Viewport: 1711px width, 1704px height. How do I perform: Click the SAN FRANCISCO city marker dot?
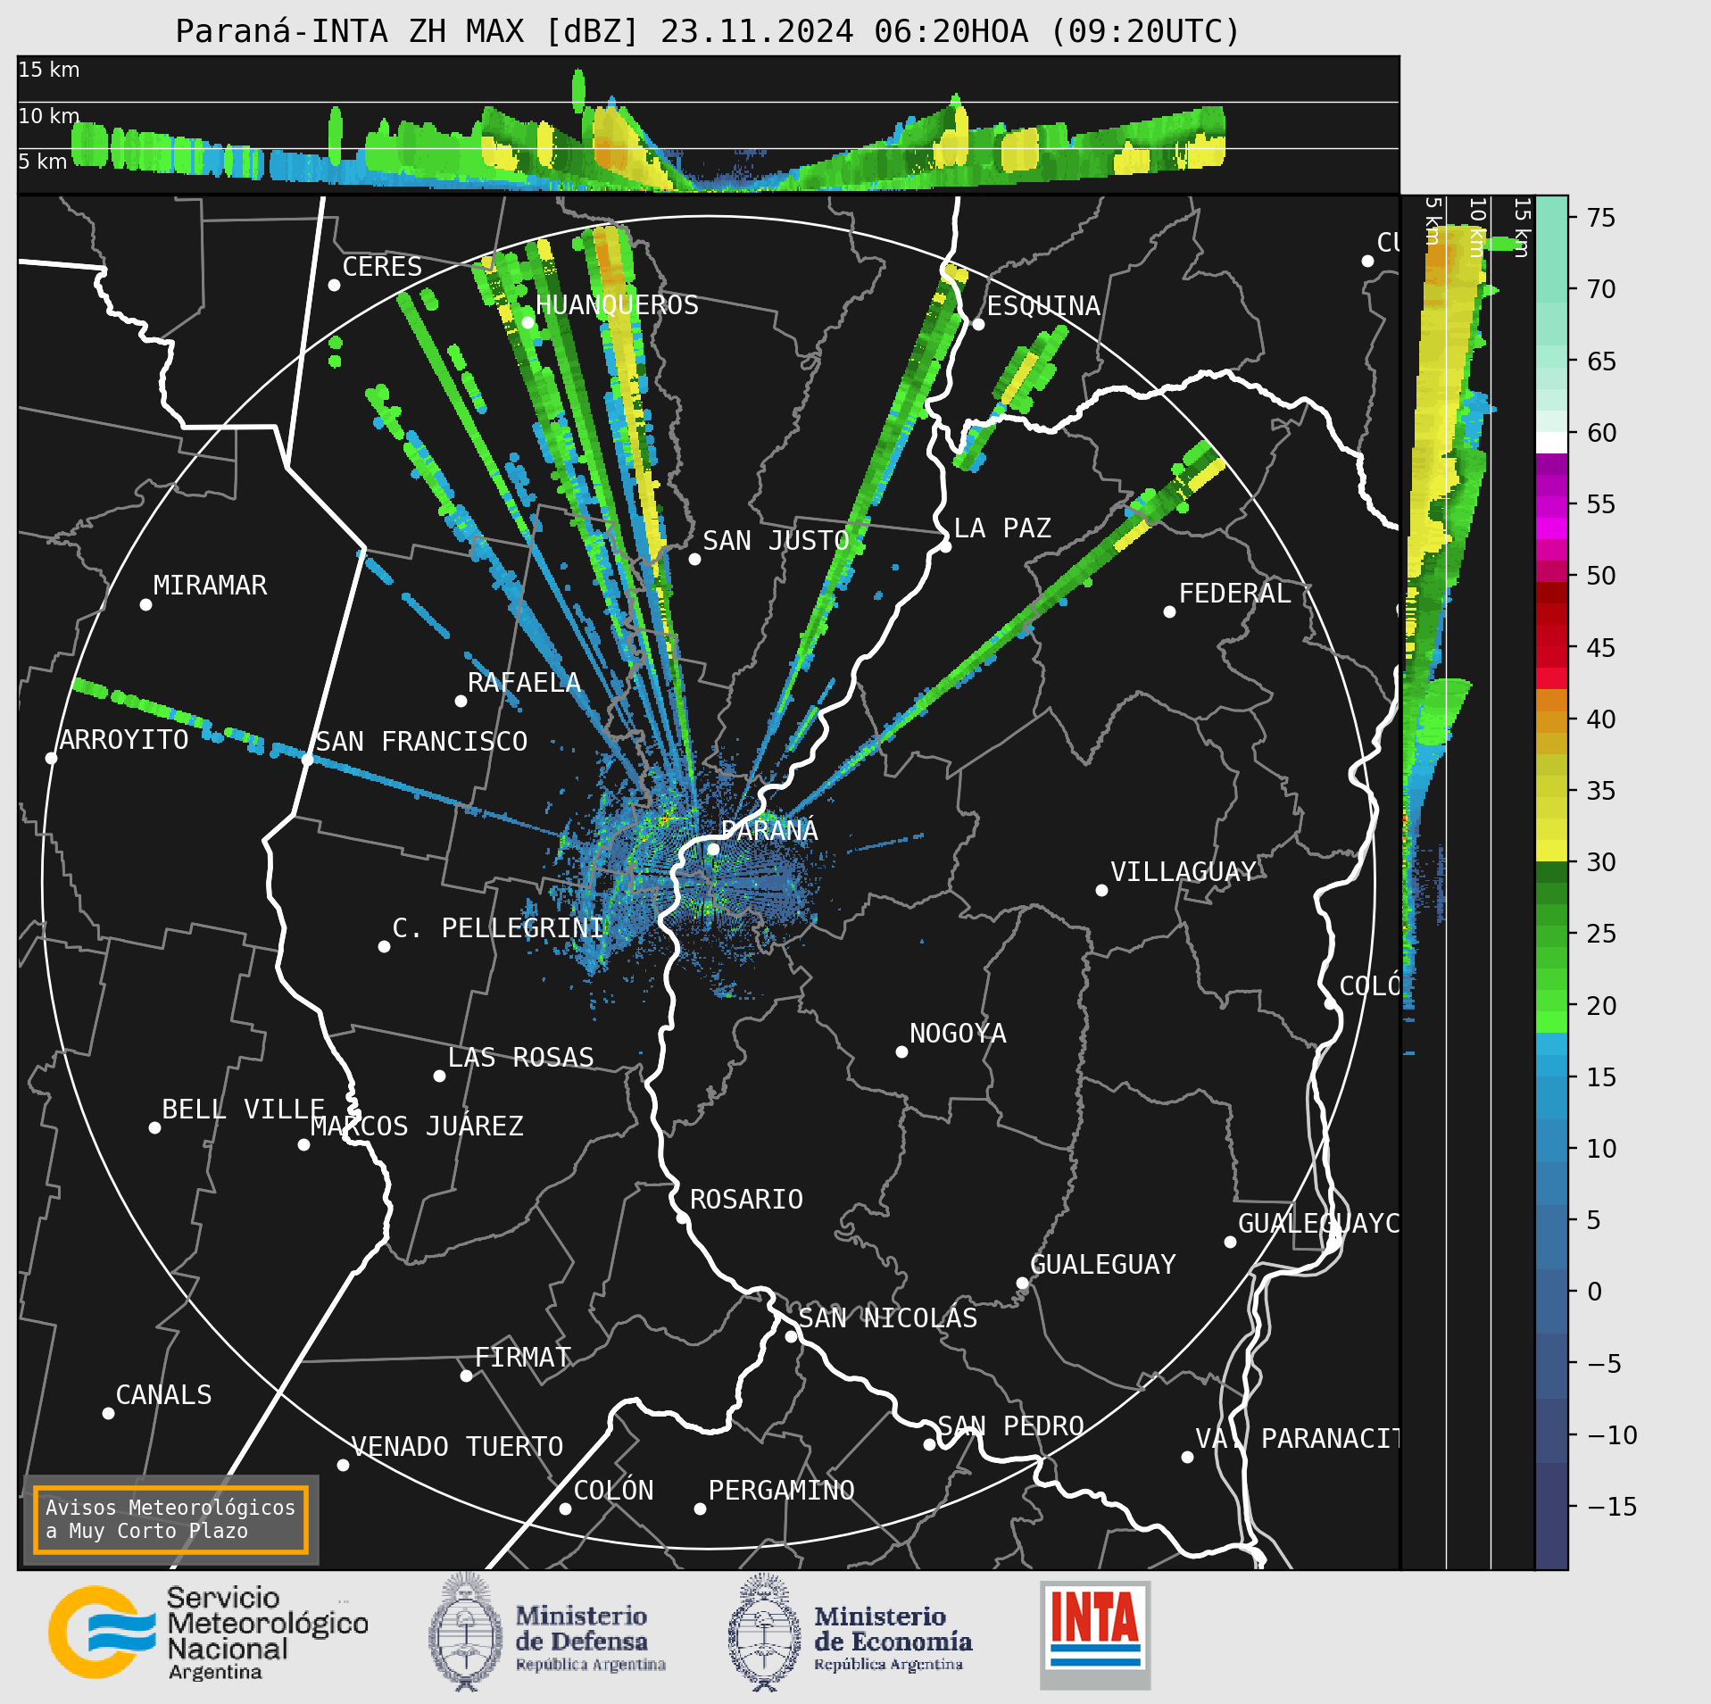307,759
